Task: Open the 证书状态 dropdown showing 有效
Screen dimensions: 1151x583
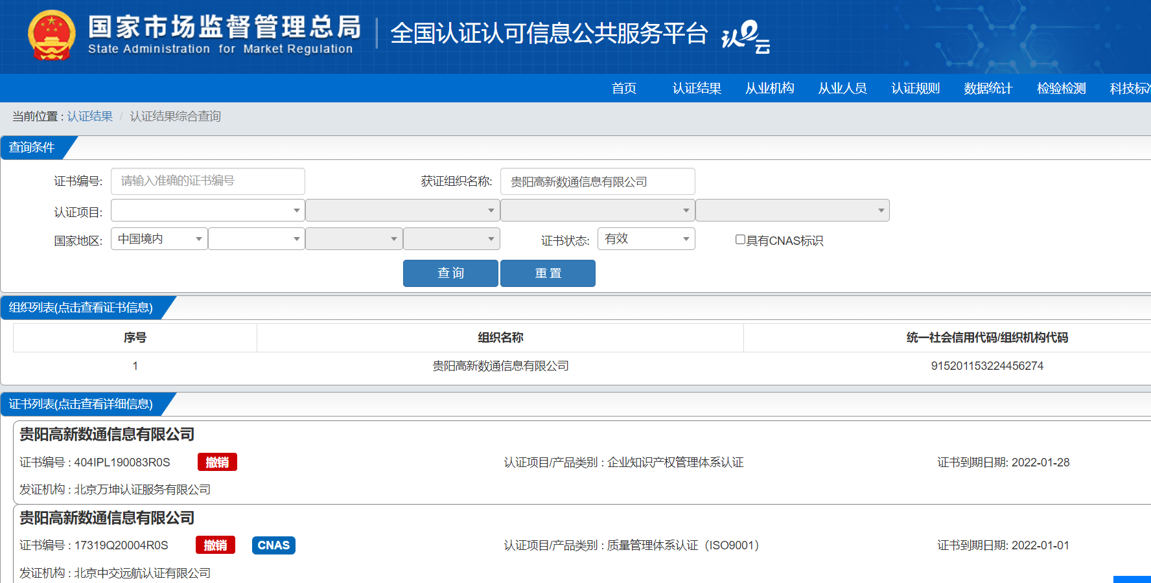Action: point(646,238)
